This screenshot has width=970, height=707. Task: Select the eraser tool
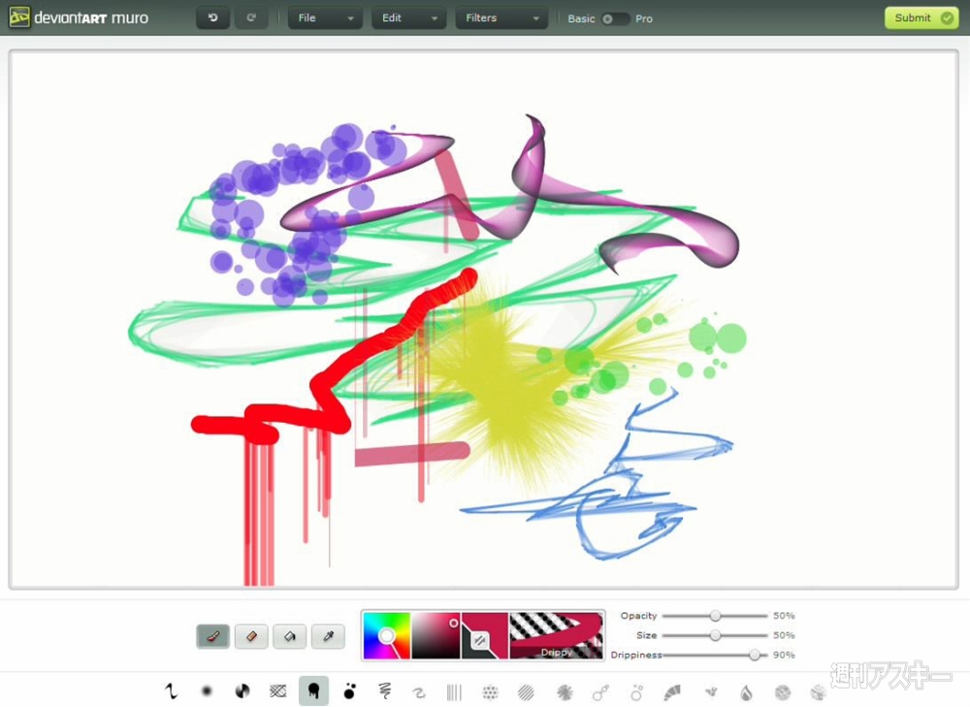[251, 636]
